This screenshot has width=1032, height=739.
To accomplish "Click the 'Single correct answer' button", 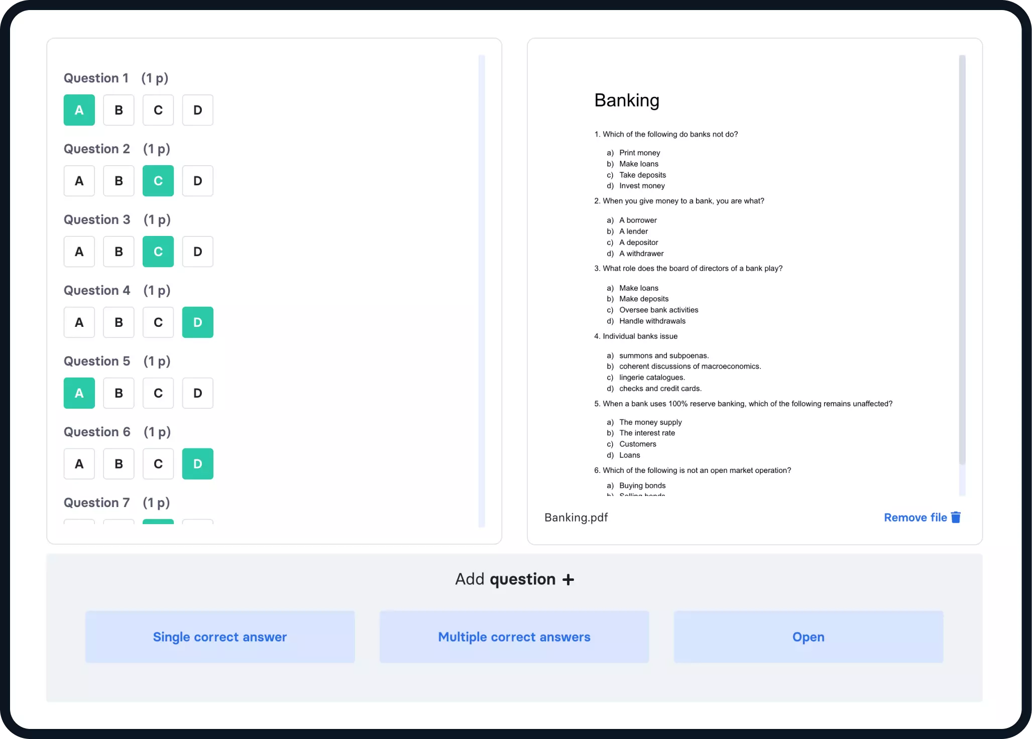I will coord(220,637).
